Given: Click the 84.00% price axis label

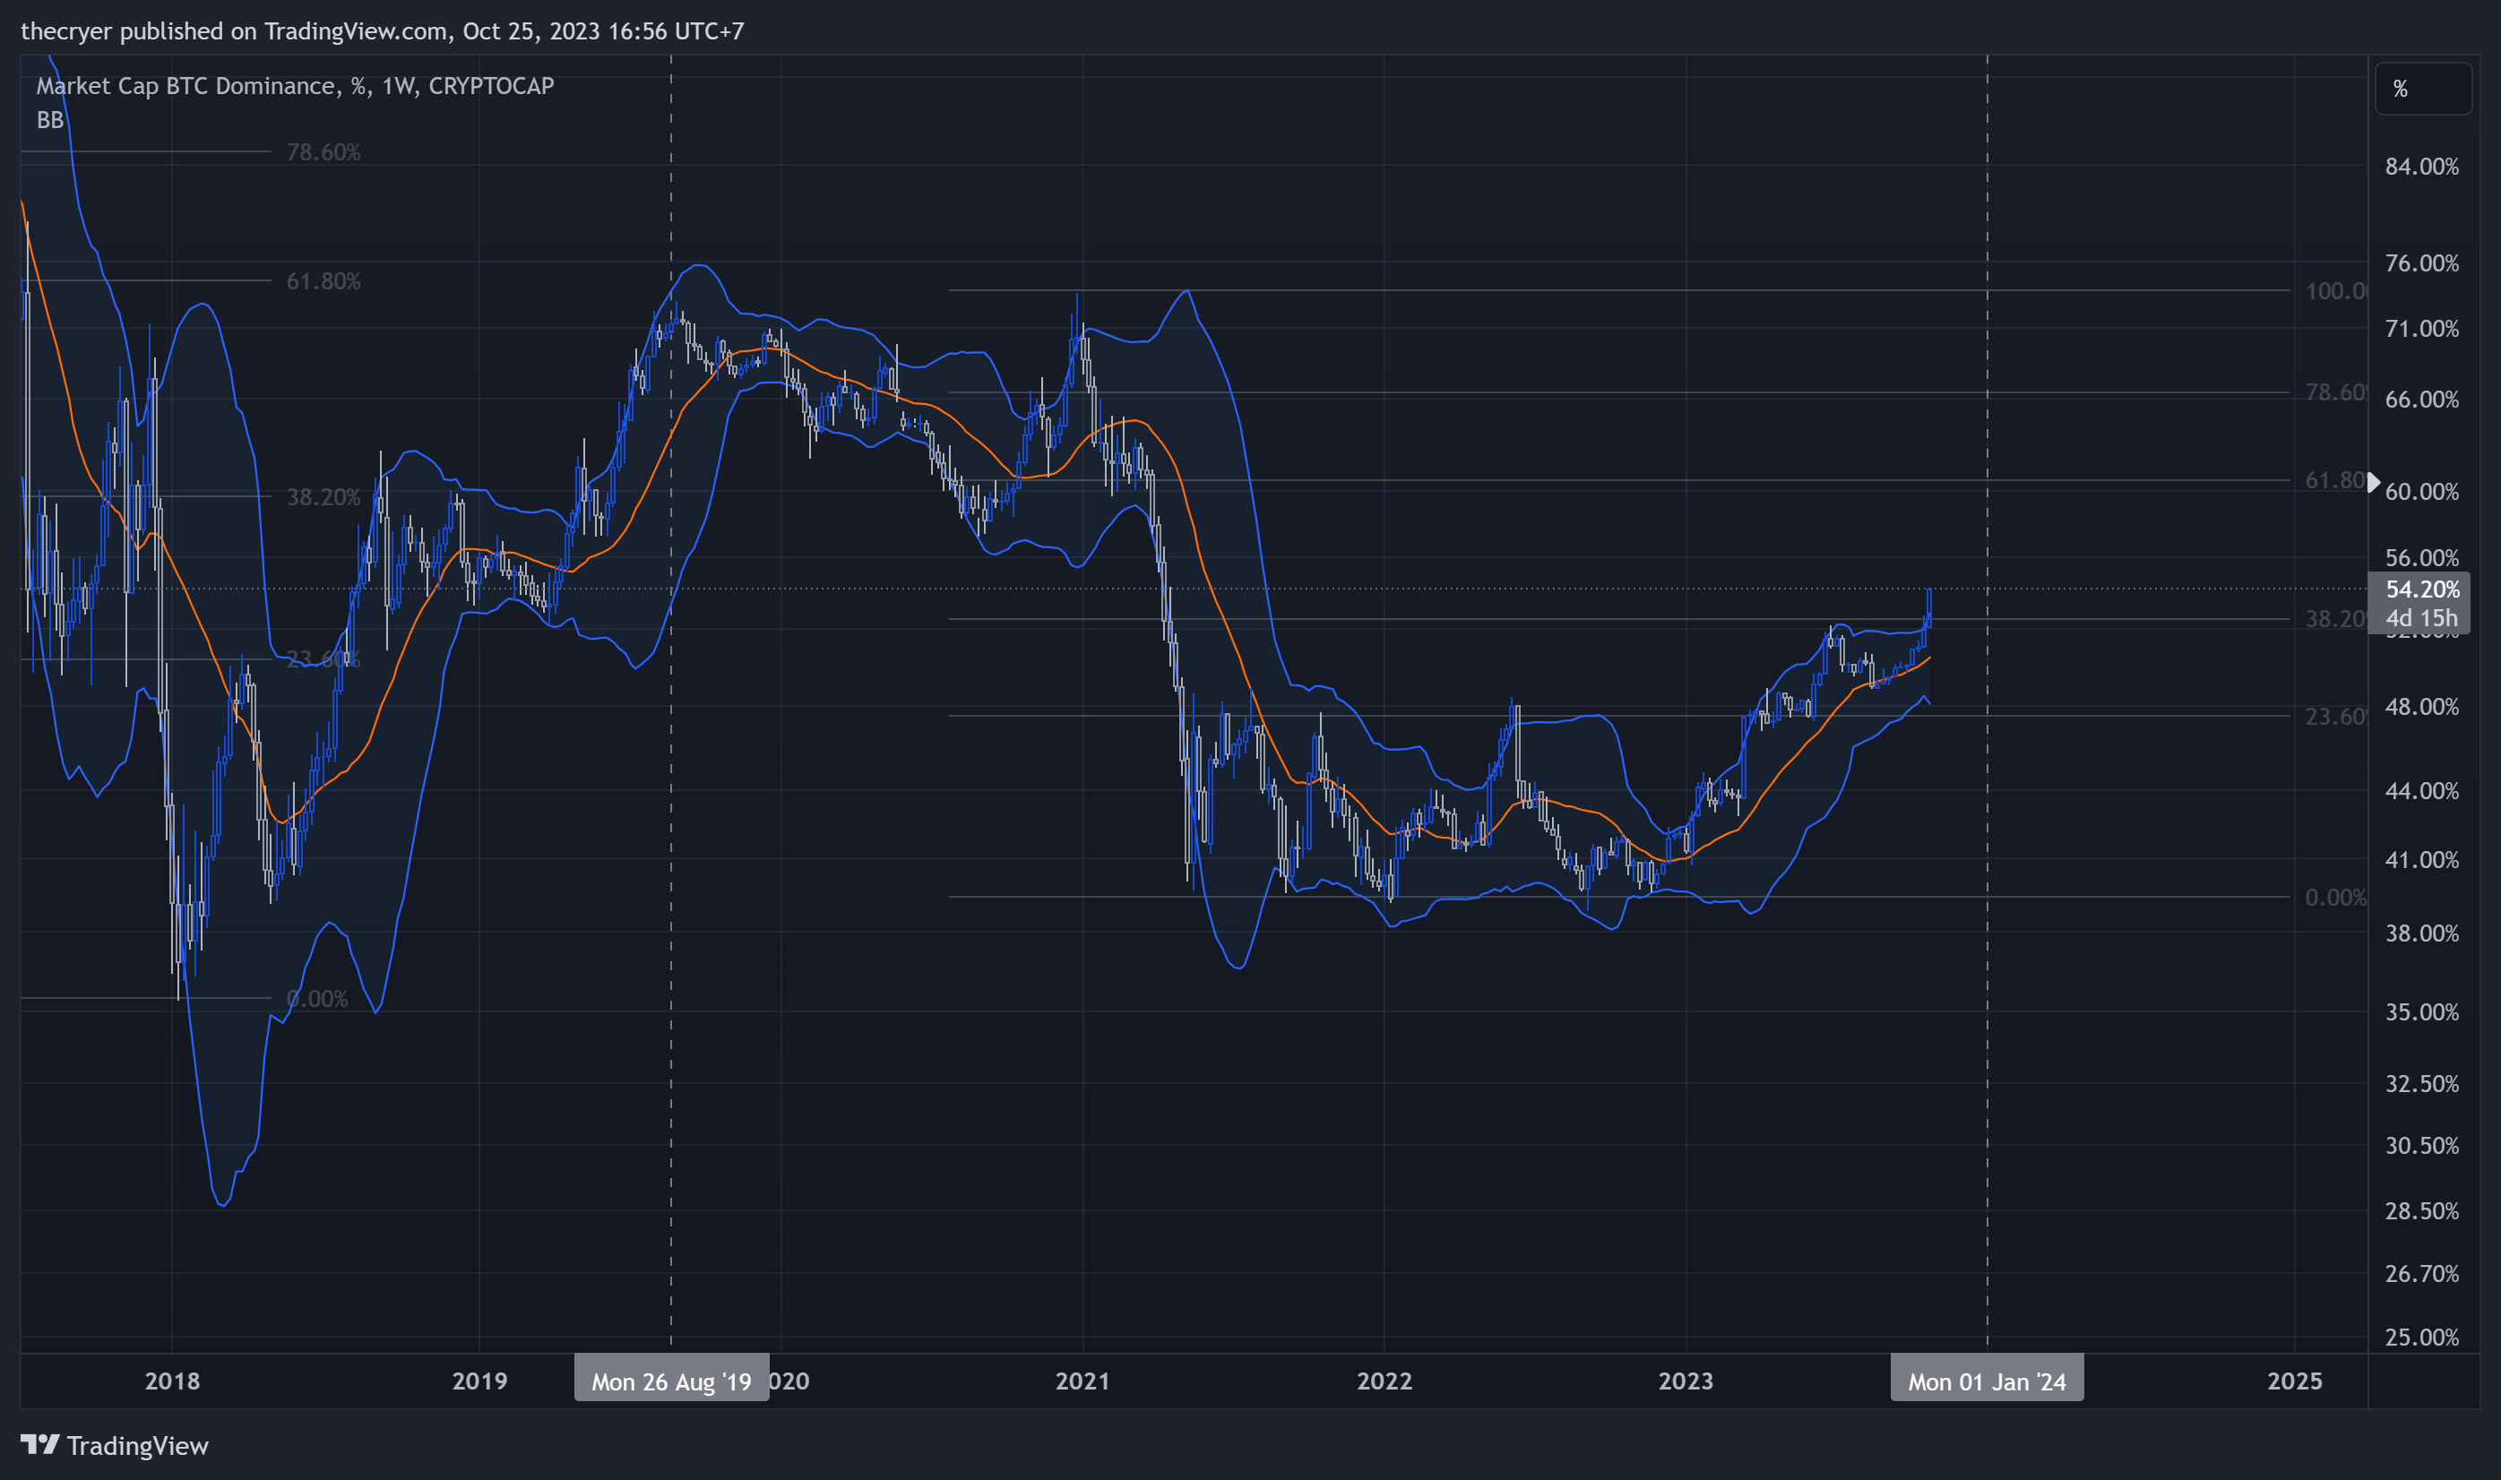Looking at the screenshot, I should tap(2422, 167).
